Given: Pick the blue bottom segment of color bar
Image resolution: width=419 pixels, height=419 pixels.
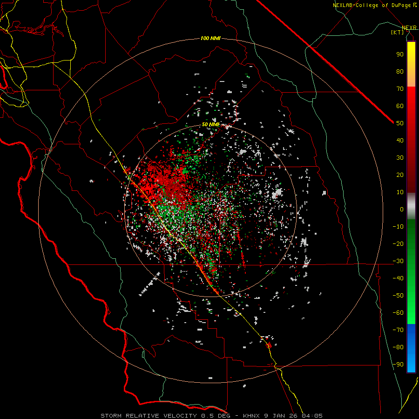Looking at the screenshot, I should 411,348.
